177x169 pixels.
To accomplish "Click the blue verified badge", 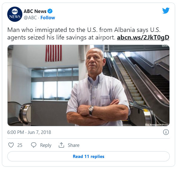I will coord(50,11).
